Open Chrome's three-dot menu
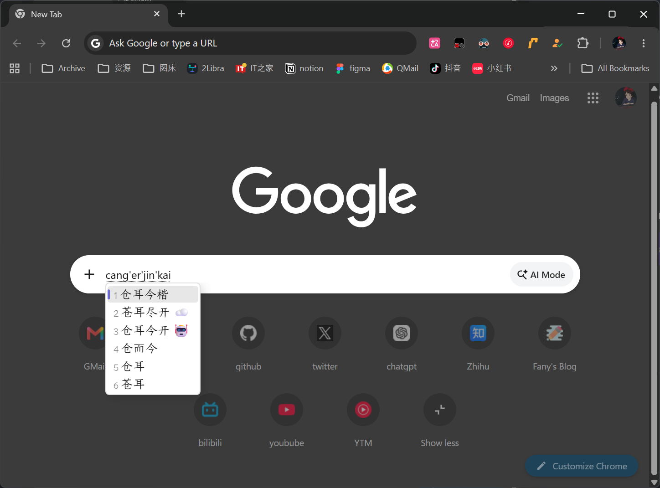 644,43
